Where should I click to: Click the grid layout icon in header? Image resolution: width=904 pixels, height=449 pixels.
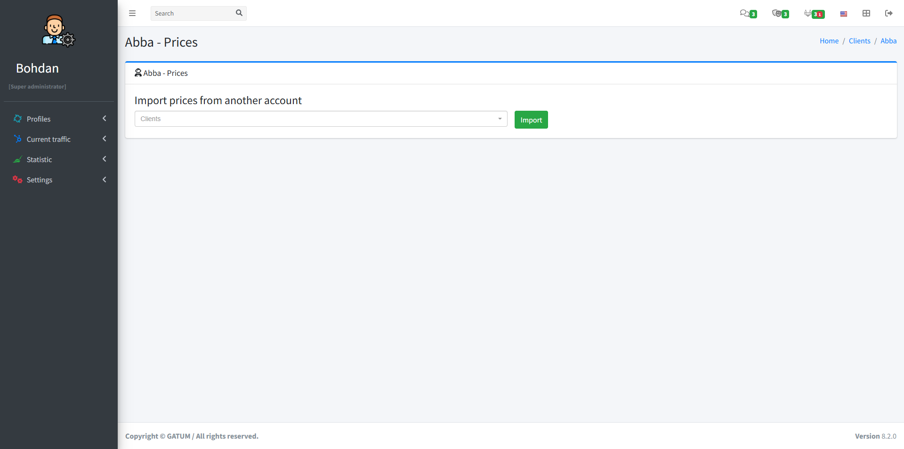click(x=866, y=13)
